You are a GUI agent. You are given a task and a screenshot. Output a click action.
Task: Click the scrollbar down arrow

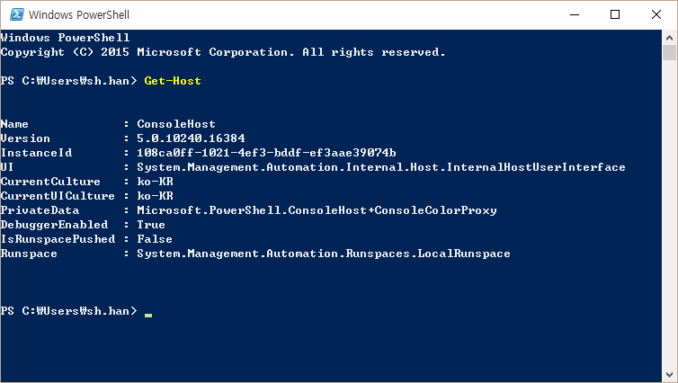click(x=669, y=374)
